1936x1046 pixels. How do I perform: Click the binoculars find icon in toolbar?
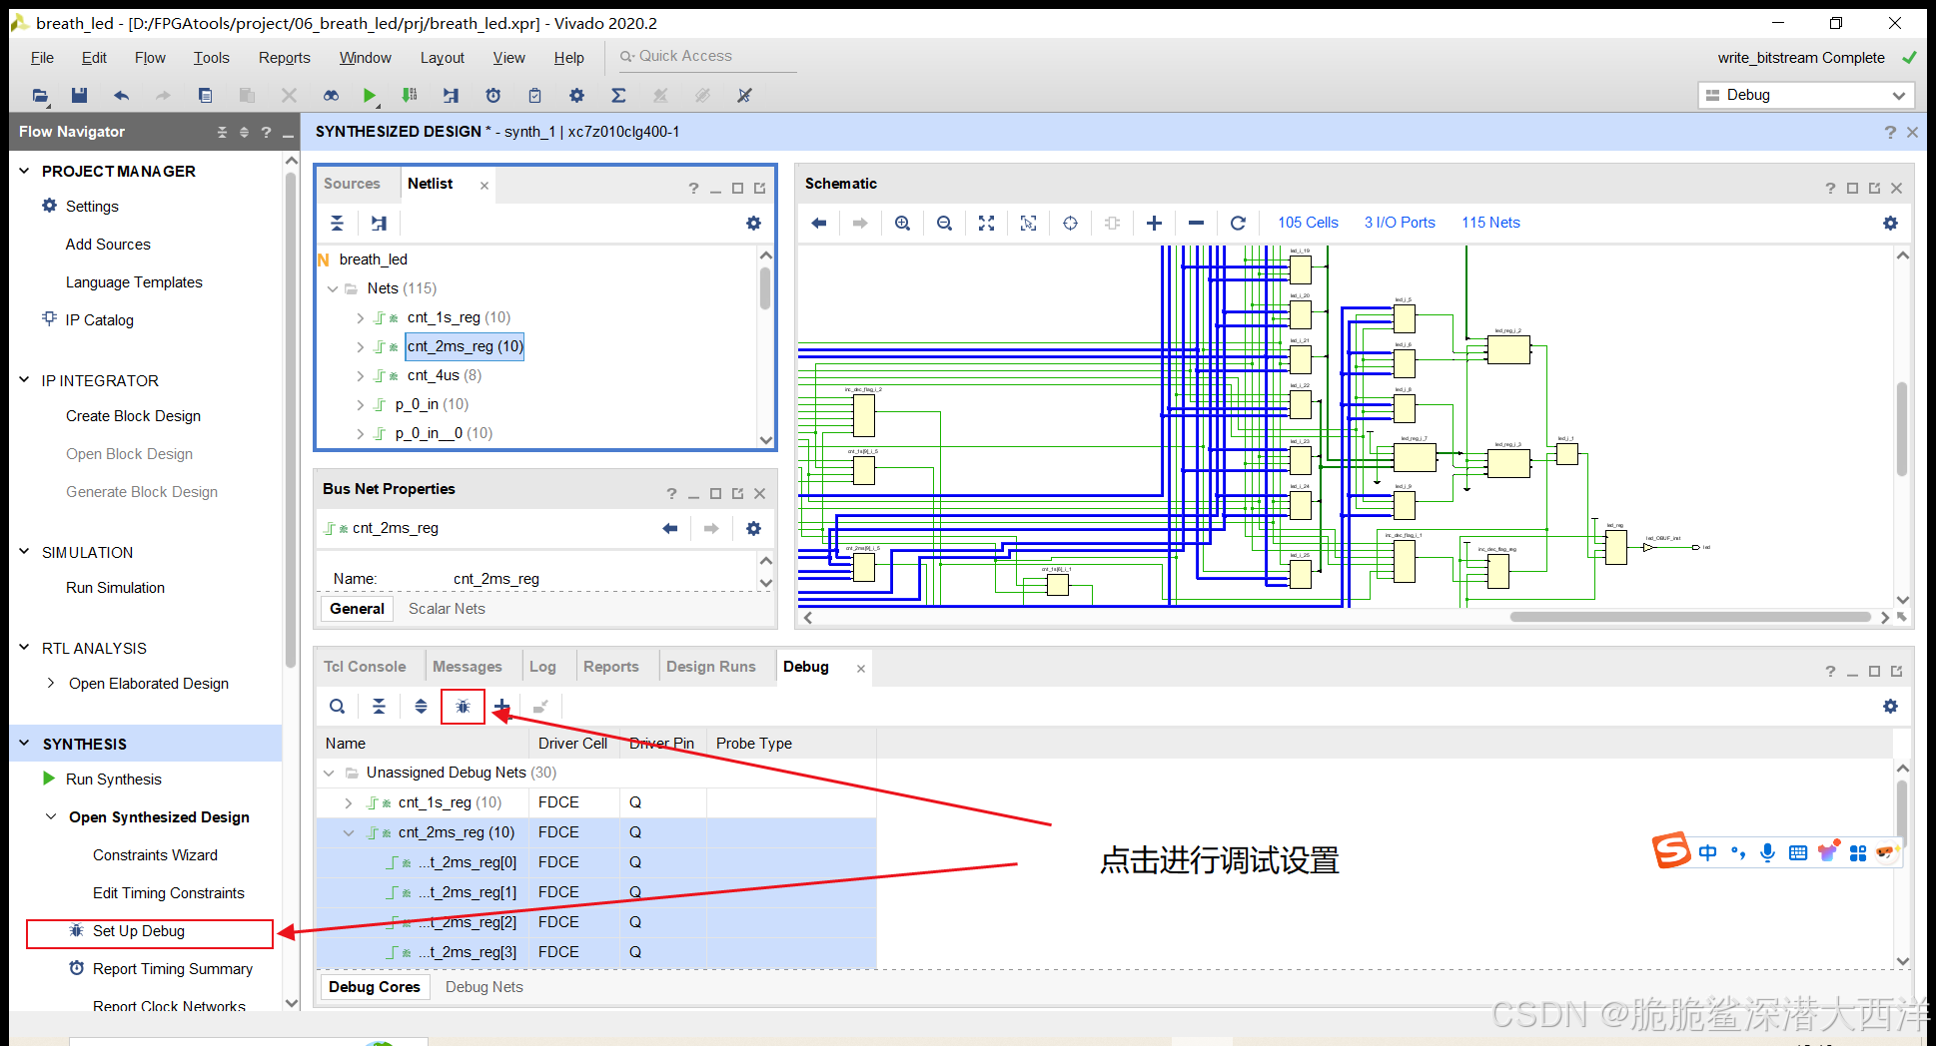click(x=331, y=95)
